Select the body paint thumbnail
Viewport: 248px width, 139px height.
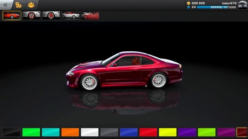coord(12,15)
